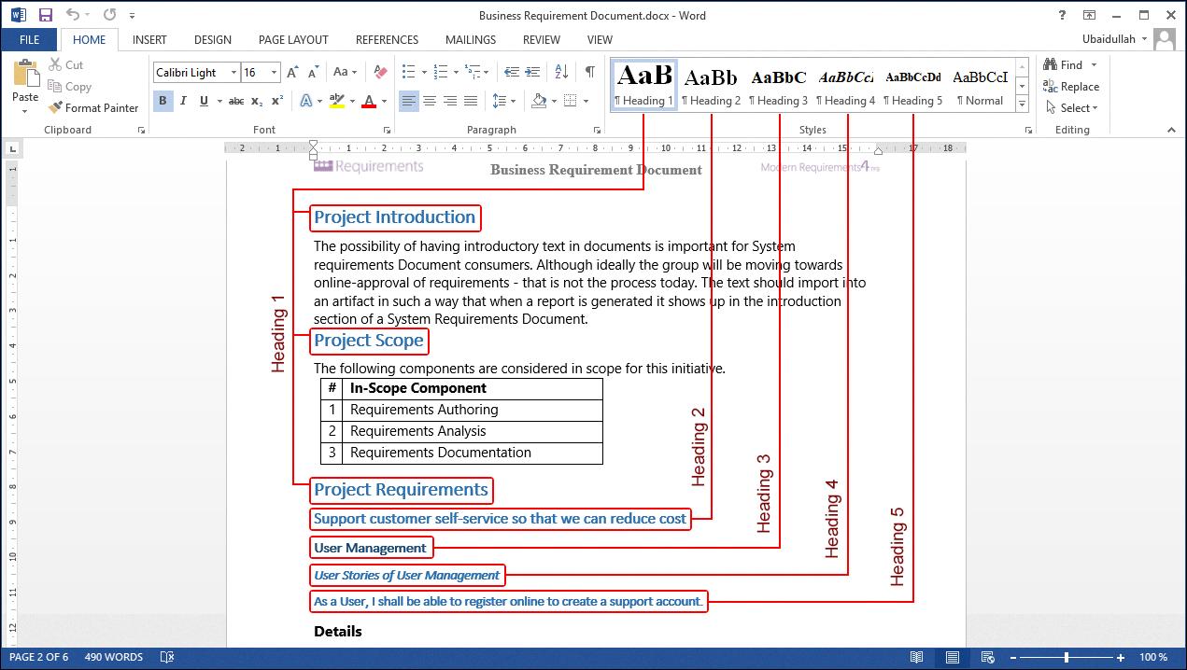Switch to the DESIGN tab
The width and height of the screenshot is (1187, 670).
pyautogui.click(x=213, y=40)
